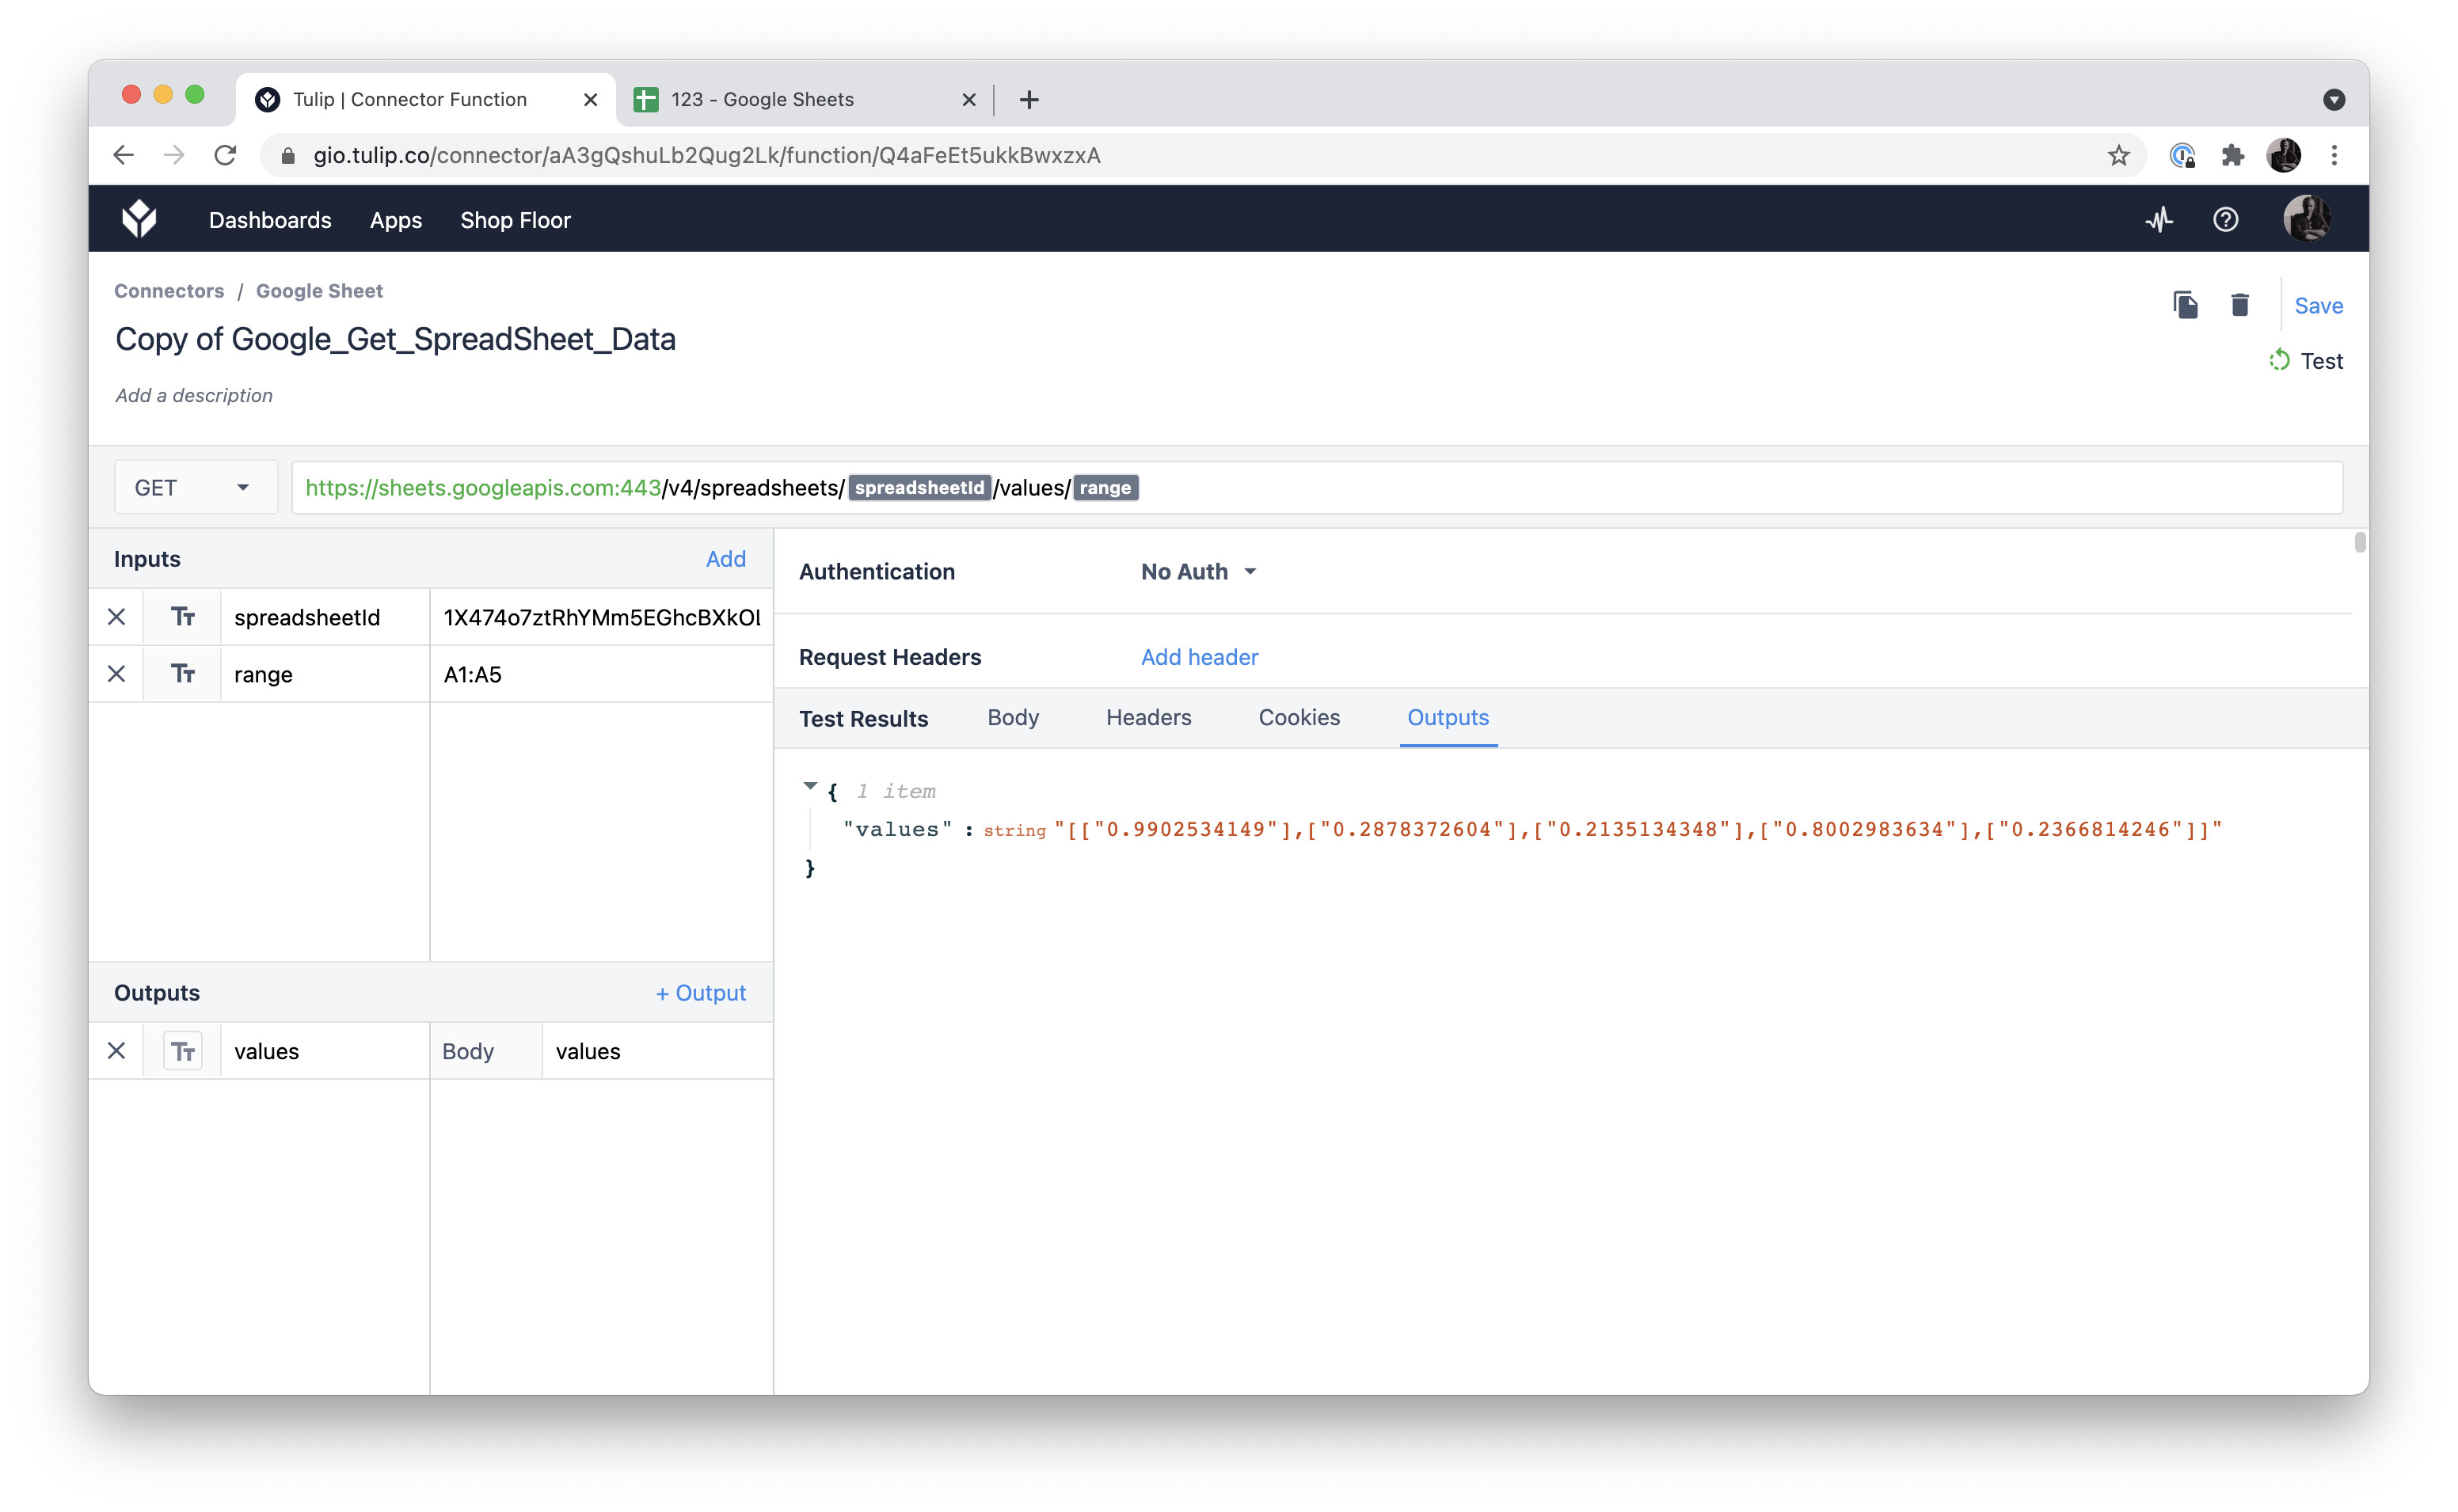Collapse the JSON output tree triangle
The width and height of the screenshot is (2458, 1512).
(810, 787)
